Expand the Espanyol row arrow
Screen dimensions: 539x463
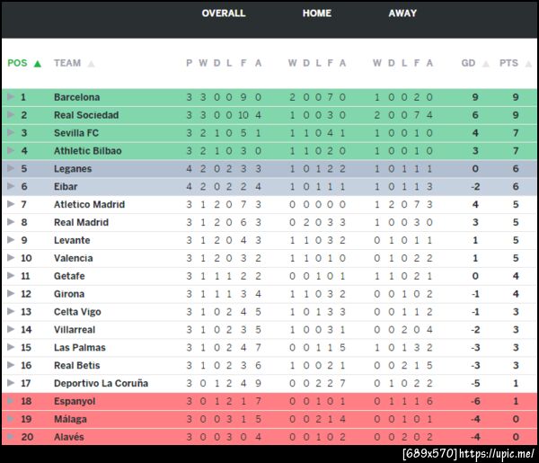click(x=11, y=401)
